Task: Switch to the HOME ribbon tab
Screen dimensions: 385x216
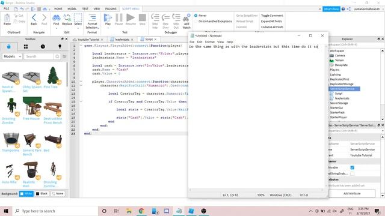Action: [x=58, y=9]
